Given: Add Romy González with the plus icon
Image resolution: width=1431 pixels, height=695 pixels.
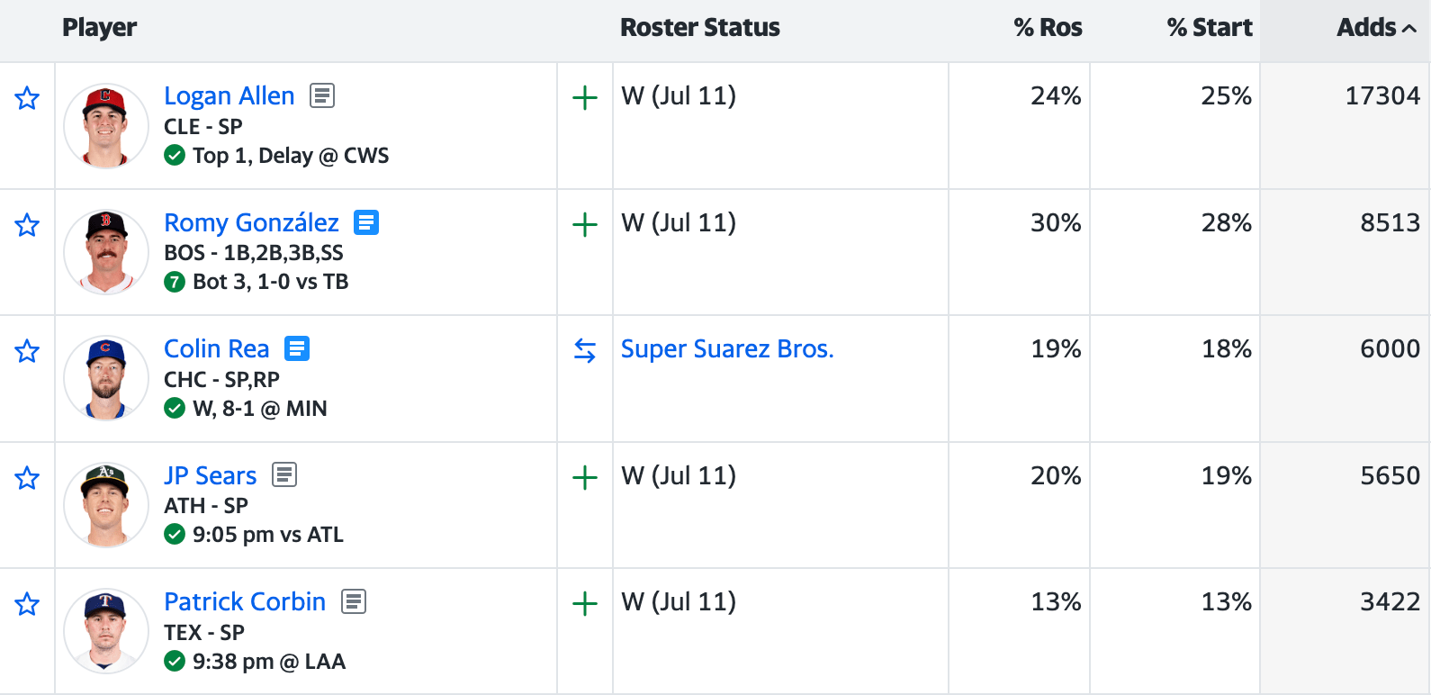Looking at the screenshot, I should click(x=585, y=224).
